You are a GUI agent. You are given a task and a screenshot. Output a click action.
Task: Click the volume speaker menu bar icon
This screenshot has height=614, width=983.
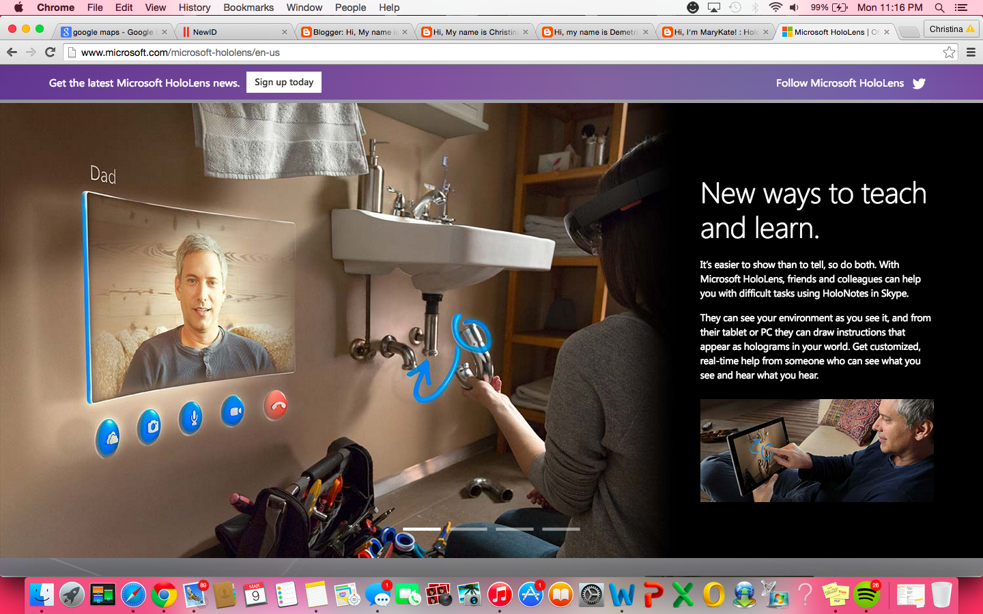[x=794, y=8]
